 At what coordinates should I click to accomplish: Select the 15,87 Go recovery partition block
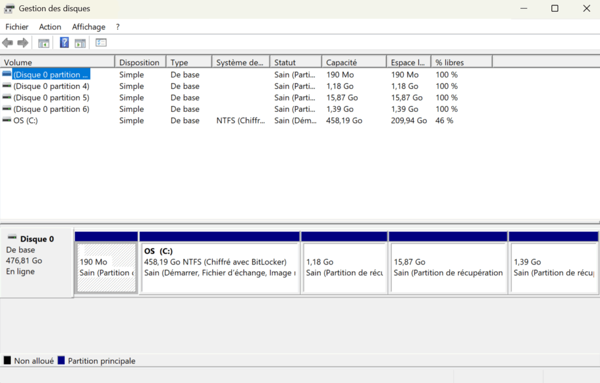click(448, 264)
